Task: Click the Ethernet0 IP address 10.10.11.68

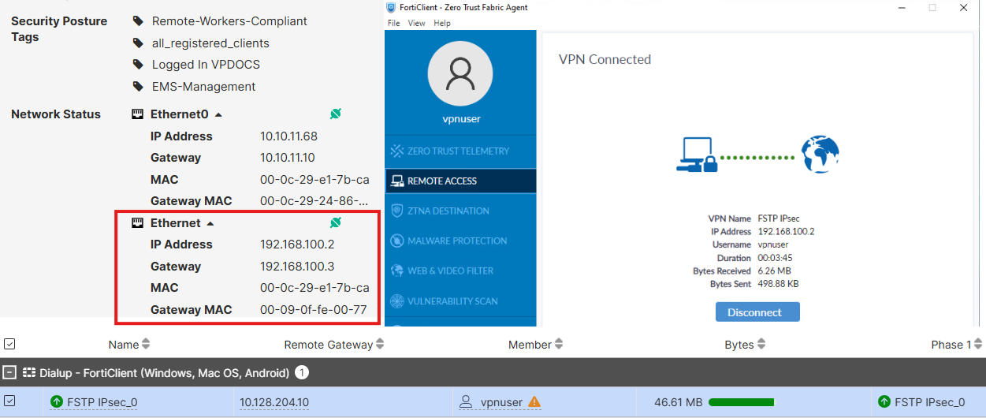Action: pyautogui.click(x=288, y=136)
